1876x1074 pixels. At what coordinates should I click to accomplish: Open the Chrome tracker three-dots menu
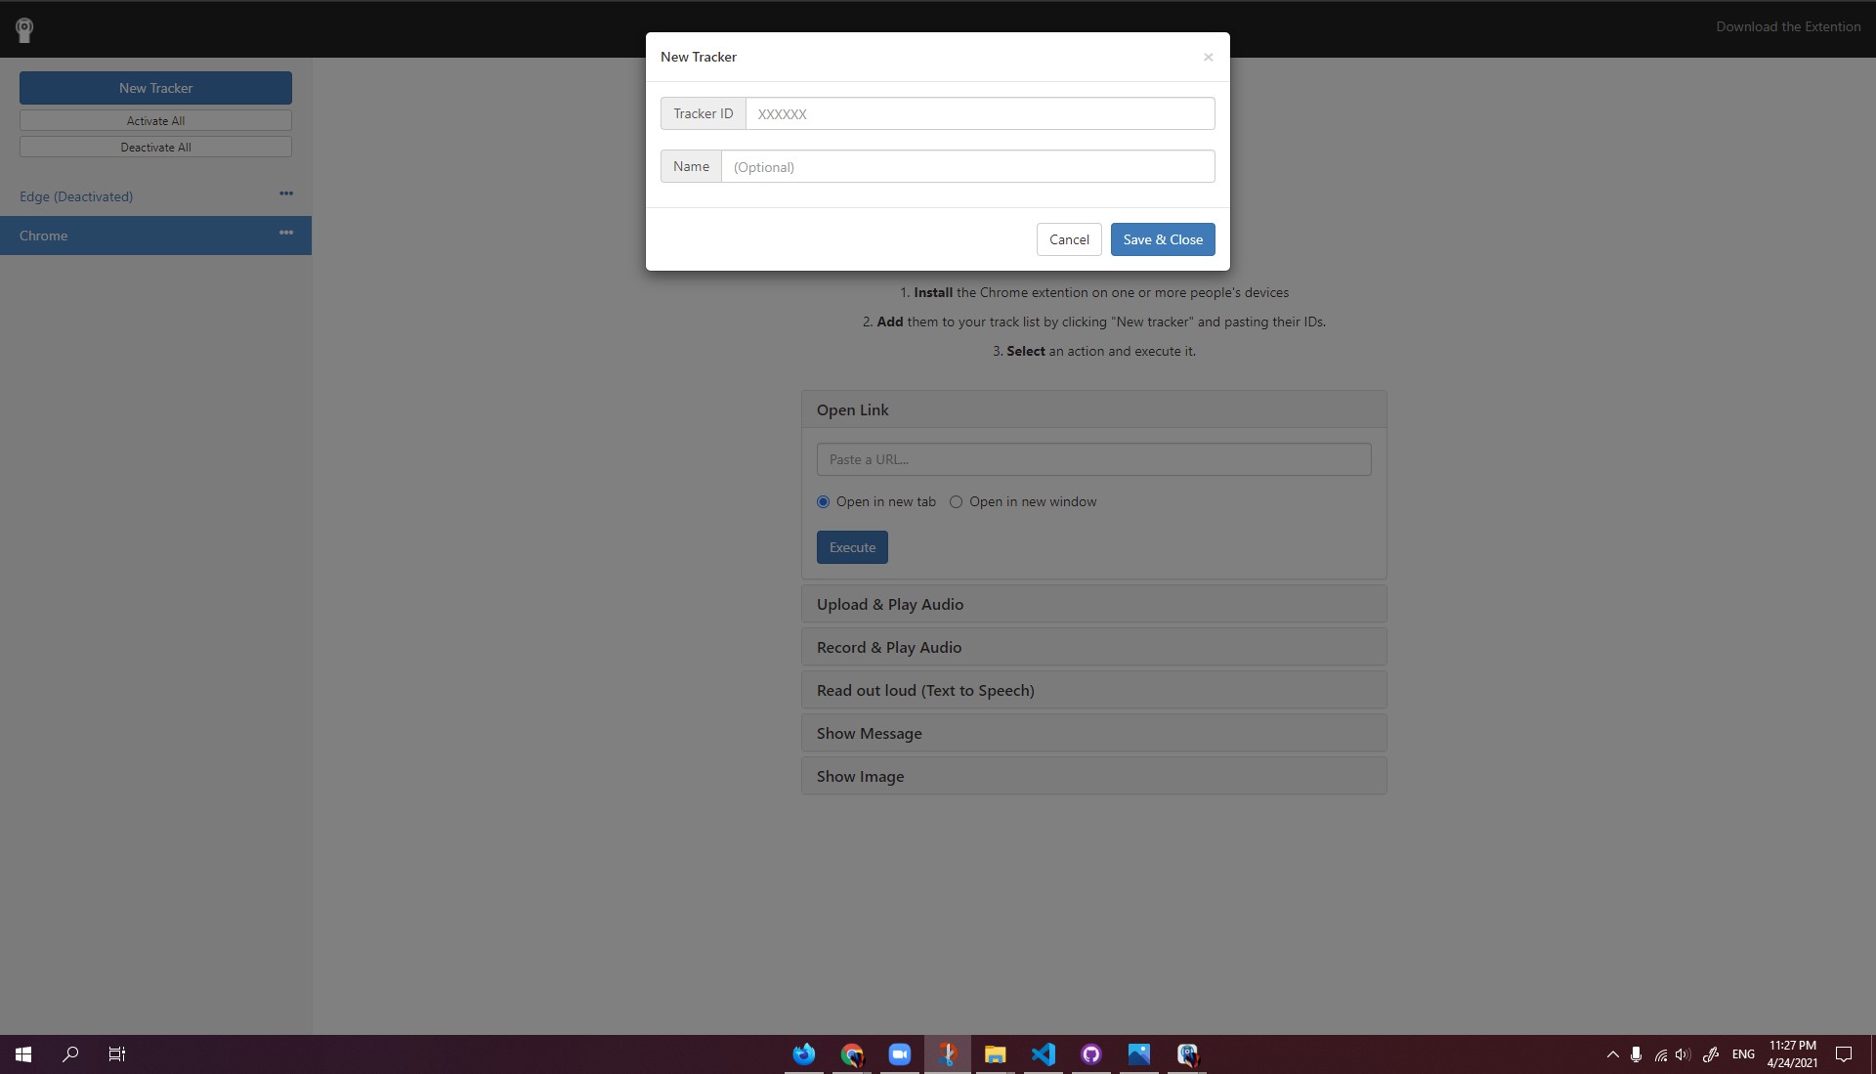coord(285,233)
